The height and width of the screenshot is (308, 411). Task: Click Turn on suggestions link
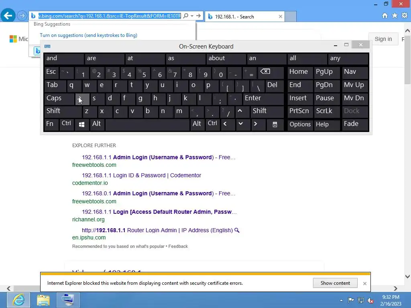[89, 35]
